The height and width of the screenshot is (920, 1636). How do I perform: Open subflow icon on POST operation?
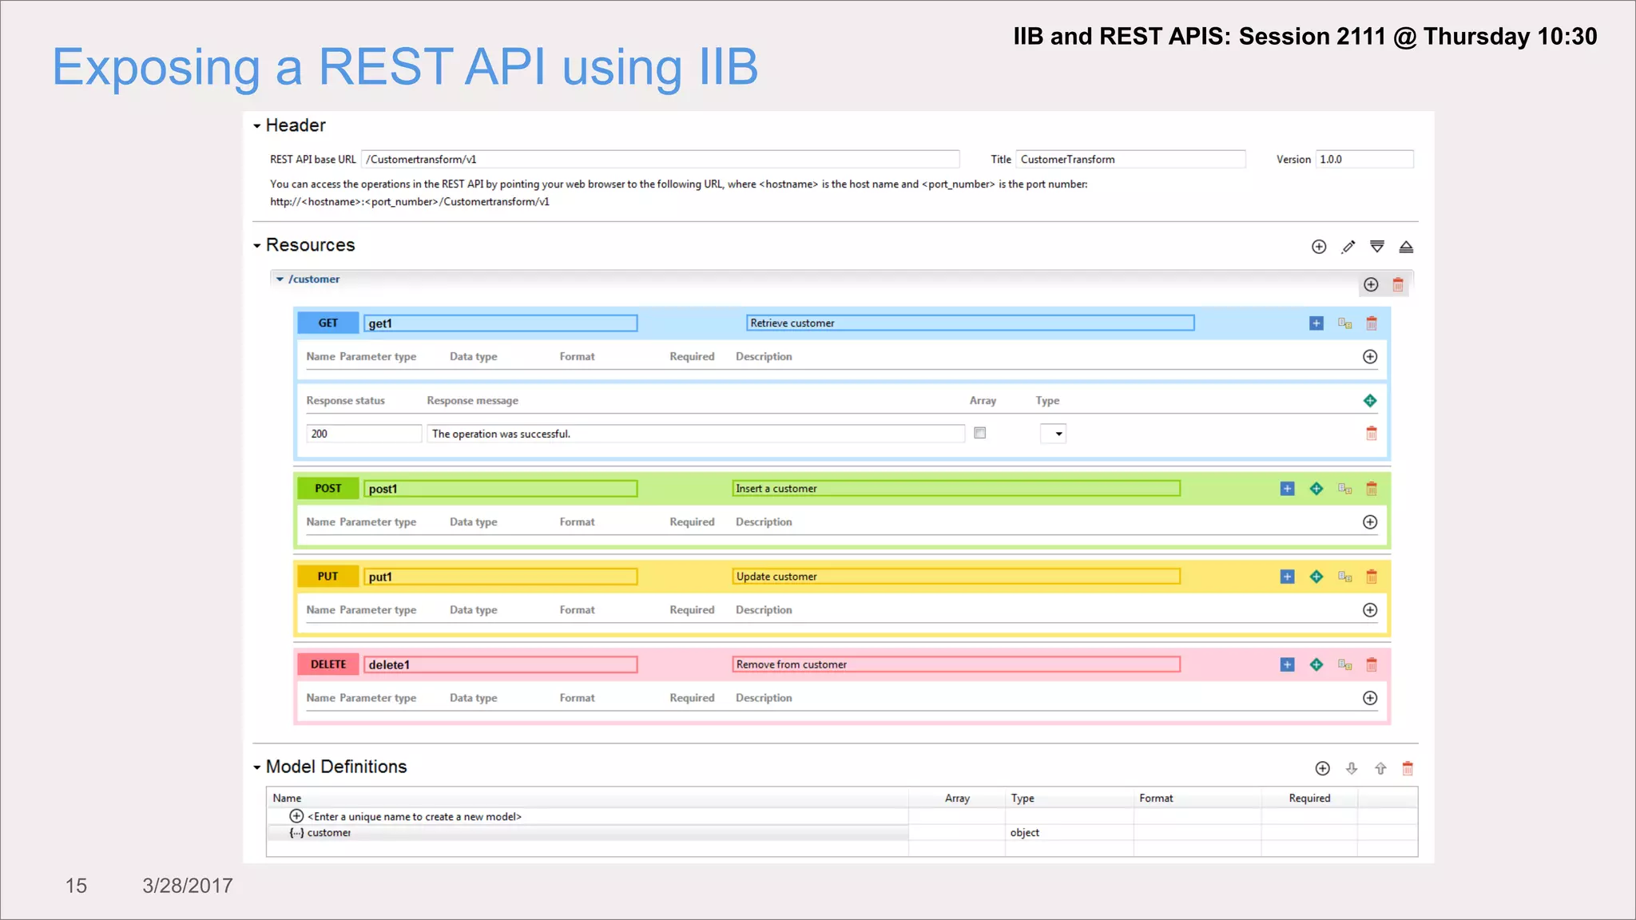coord(1345,489)
